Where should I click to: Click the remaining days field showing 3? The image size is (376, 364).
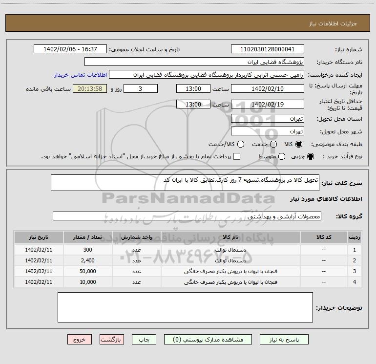(x=141, y=88)
